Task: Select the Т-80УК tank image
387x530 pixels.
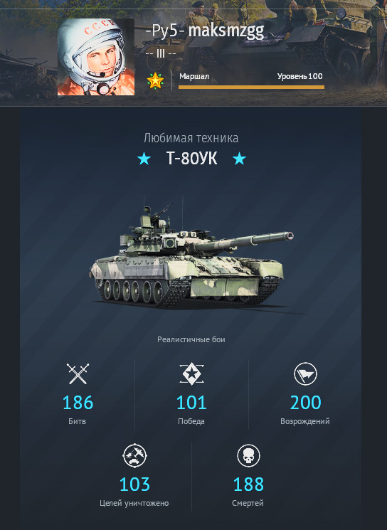Action: [191, 256]
